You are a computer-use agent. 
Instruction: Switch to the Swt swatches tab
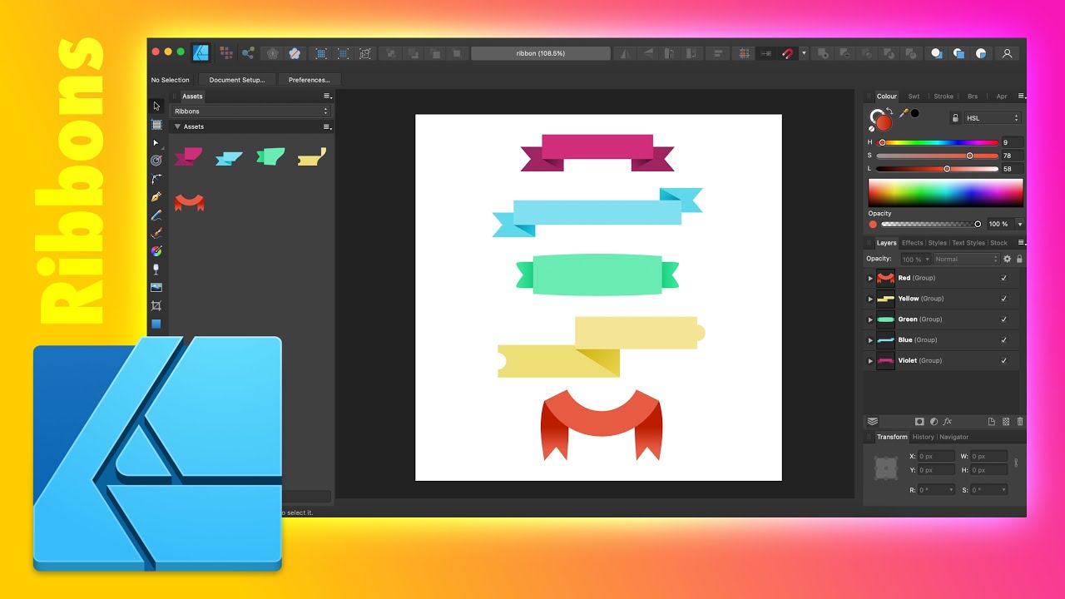coord(914,97)
